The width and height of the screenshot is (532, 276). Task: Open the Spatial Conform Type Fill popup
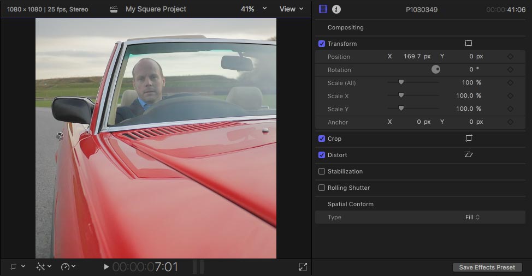point(472,217)
